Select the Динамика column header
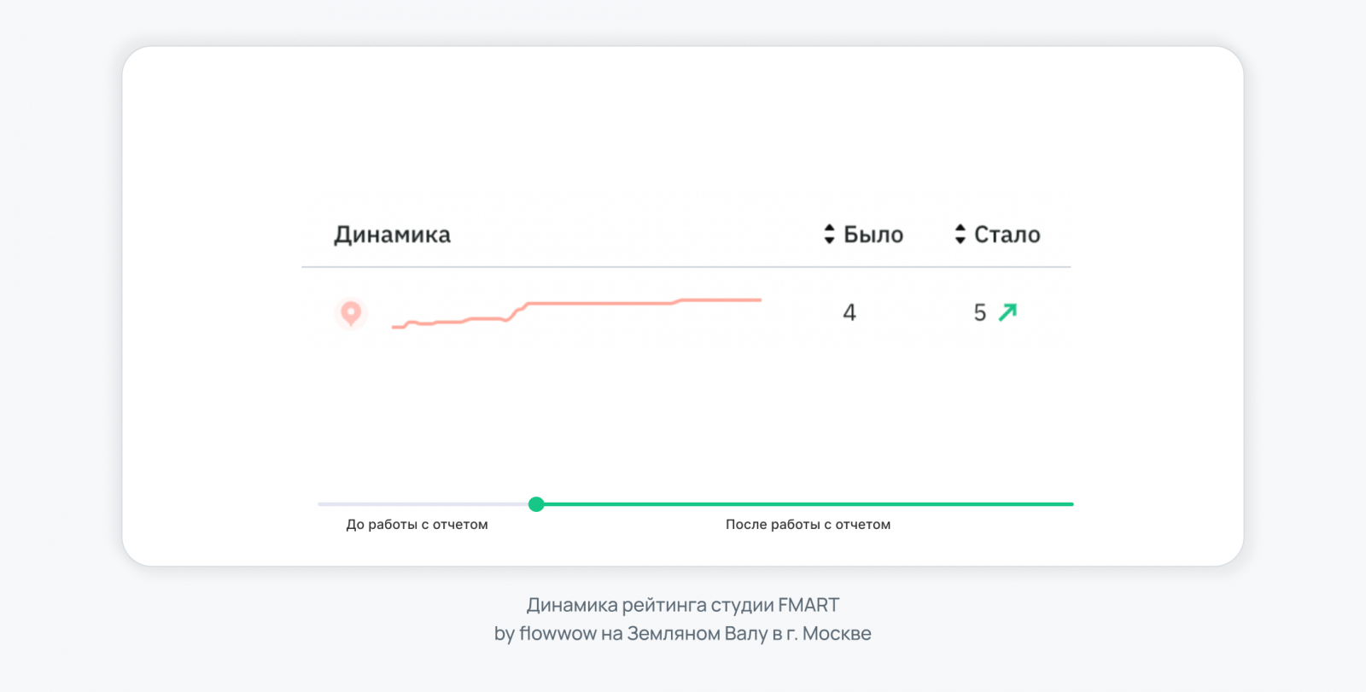1366x692 pixels. click(x=392, y=235)
